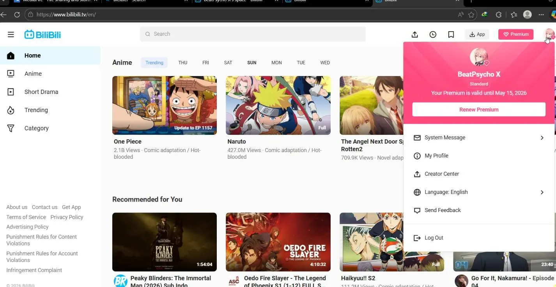The height and width of the screenshot is (287, 556).
Task: Click the pink Premium button
Action: click(x=515, y=34)
